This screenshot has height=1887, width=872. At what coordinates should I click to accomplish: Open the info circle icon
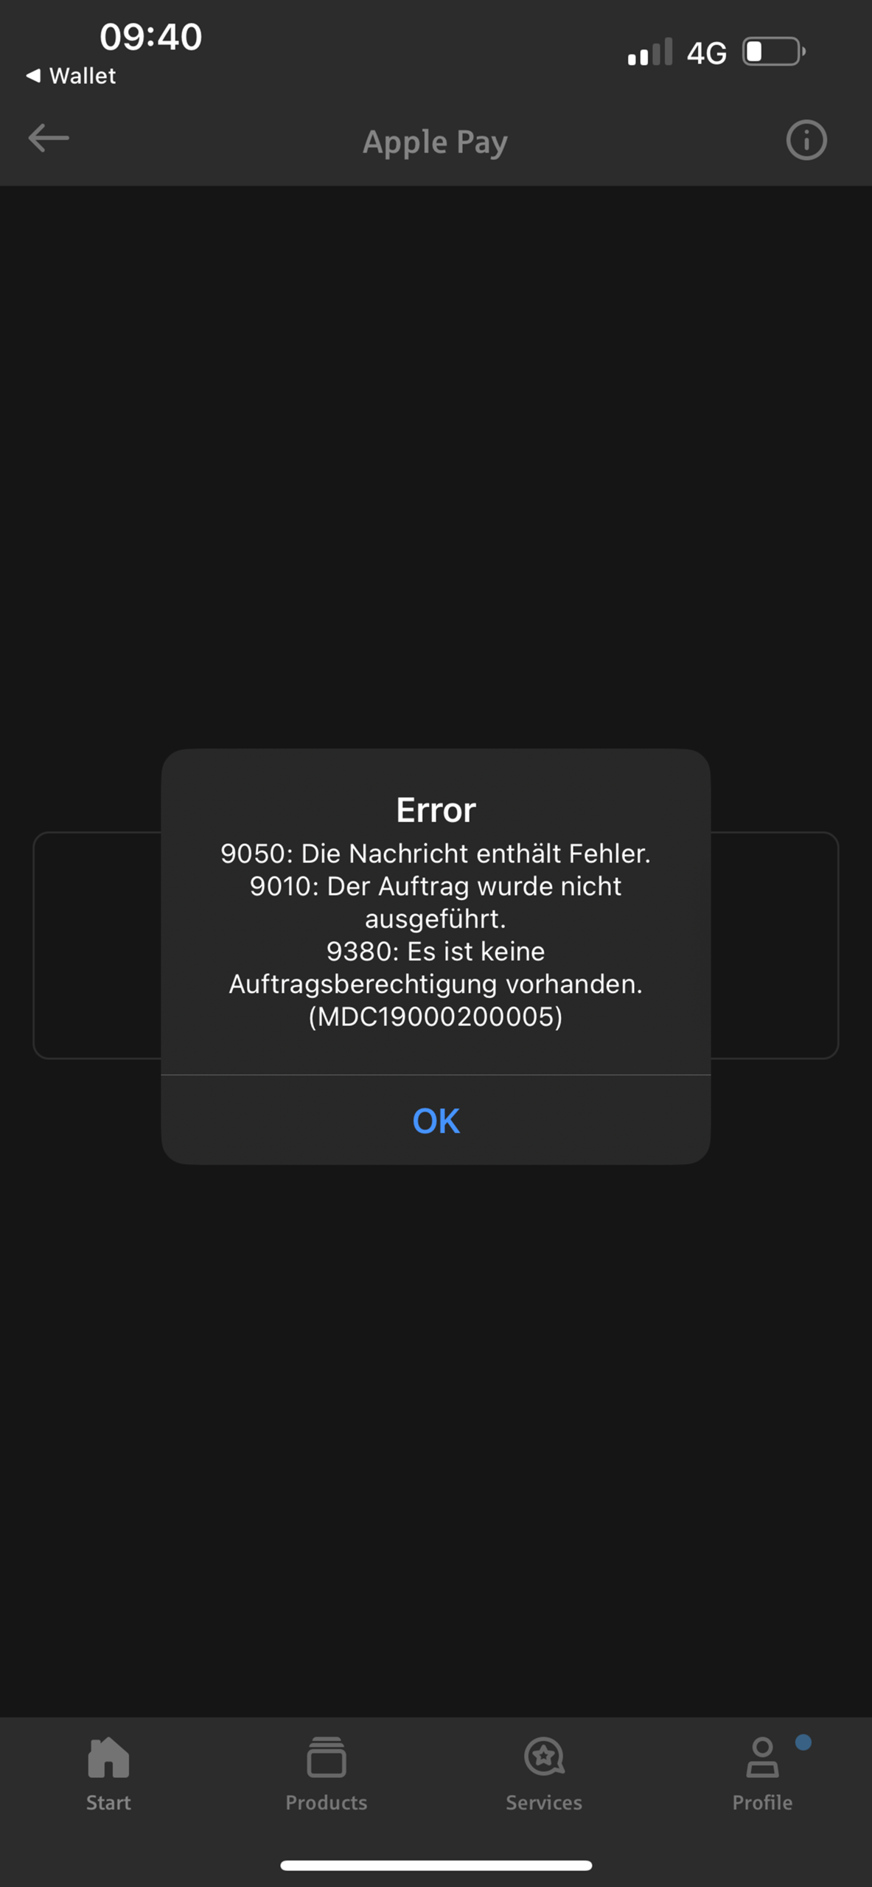click(x=806, y=140)
